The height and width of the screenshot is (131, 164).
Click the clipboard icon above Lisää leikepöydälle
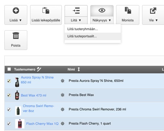(46, 10)
